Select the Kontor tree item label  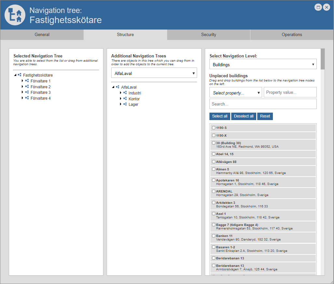pyautogui.click(x=134, y=99)
